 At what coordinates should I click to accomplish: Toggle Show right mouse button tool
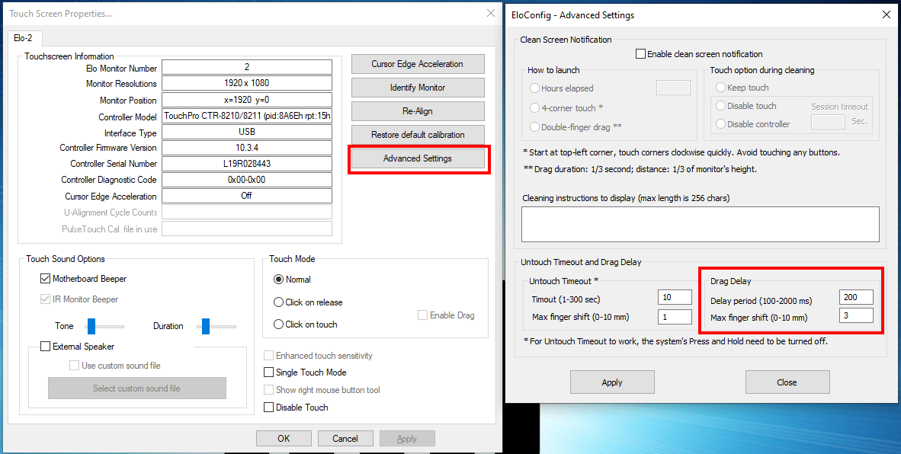(x=268, y=390)
